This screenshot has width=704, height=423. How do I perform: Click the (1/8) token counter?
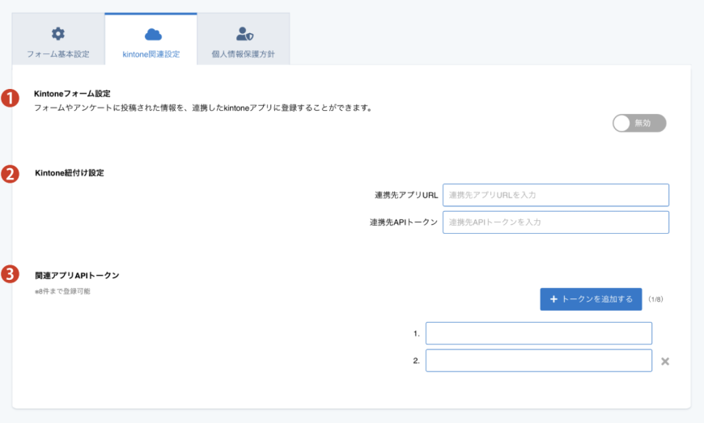click(x=655, y=299)
